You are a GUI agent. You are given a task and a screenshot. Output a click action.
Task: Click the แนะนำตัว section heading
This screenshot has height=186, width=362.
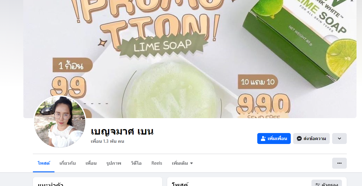[x=50, y=184]
